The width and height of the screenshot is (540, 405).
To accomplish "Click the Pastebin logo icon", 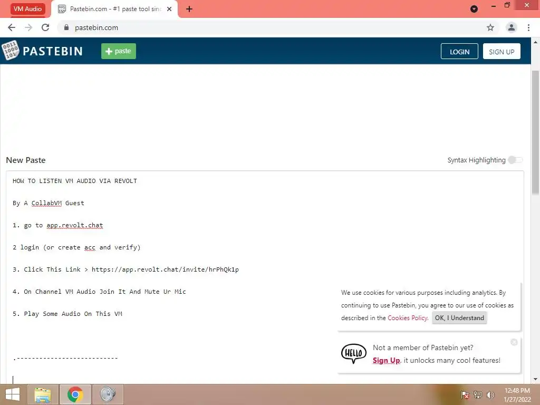I will pyautogui.click(x=11, y=50).
